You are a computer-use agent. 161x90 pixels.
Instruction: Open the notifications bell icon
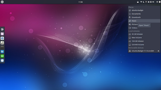pos(149,2)
